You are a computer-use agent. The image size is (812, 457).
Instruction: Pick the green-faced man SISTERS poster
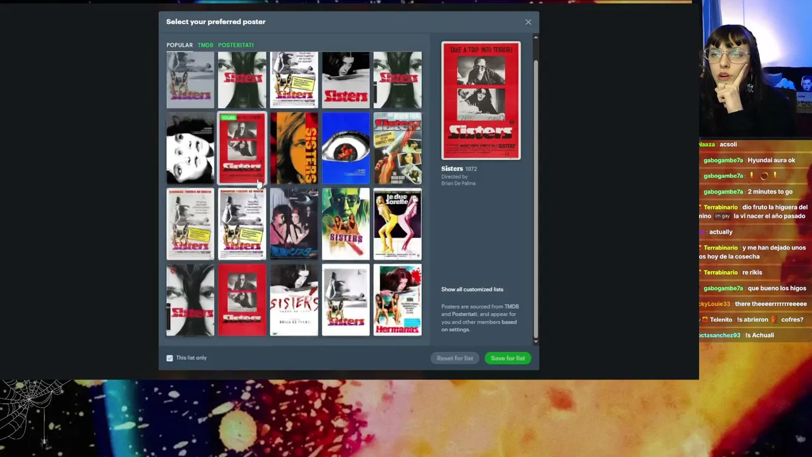[346, 224]
